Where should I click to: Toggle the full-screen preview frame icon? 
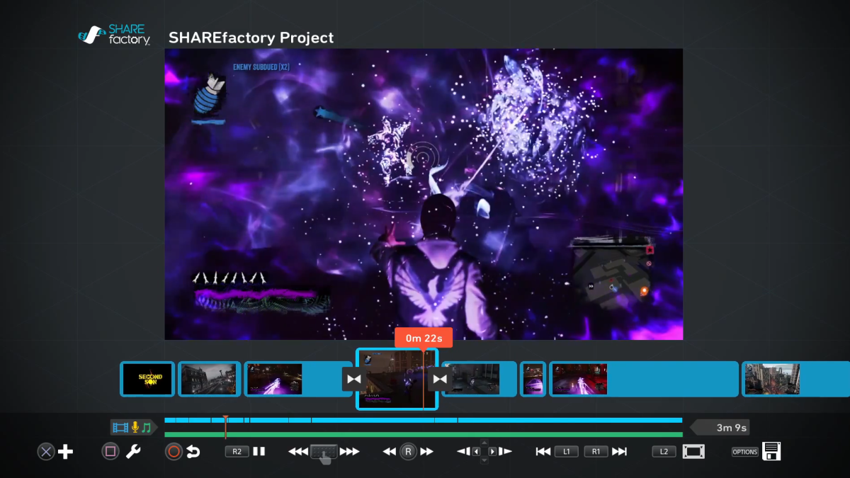(x=693, y=452)
